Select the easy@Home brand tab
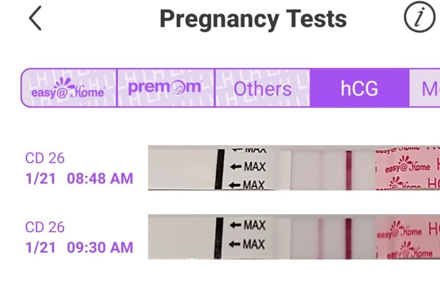The height and width of the screenshot is (293, 440). point(69,88)
